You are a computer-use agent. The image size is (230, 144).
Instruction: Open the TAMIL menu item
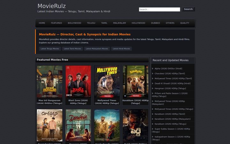(104, 23)
